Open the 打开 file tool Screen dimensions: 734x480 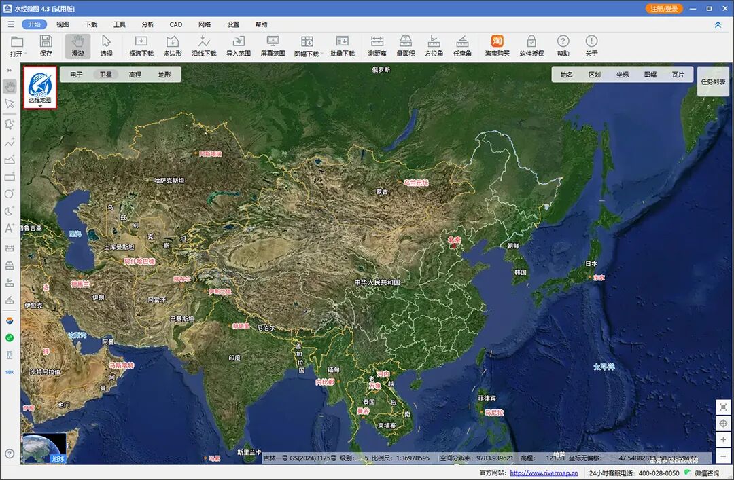[x=17, y=46]
